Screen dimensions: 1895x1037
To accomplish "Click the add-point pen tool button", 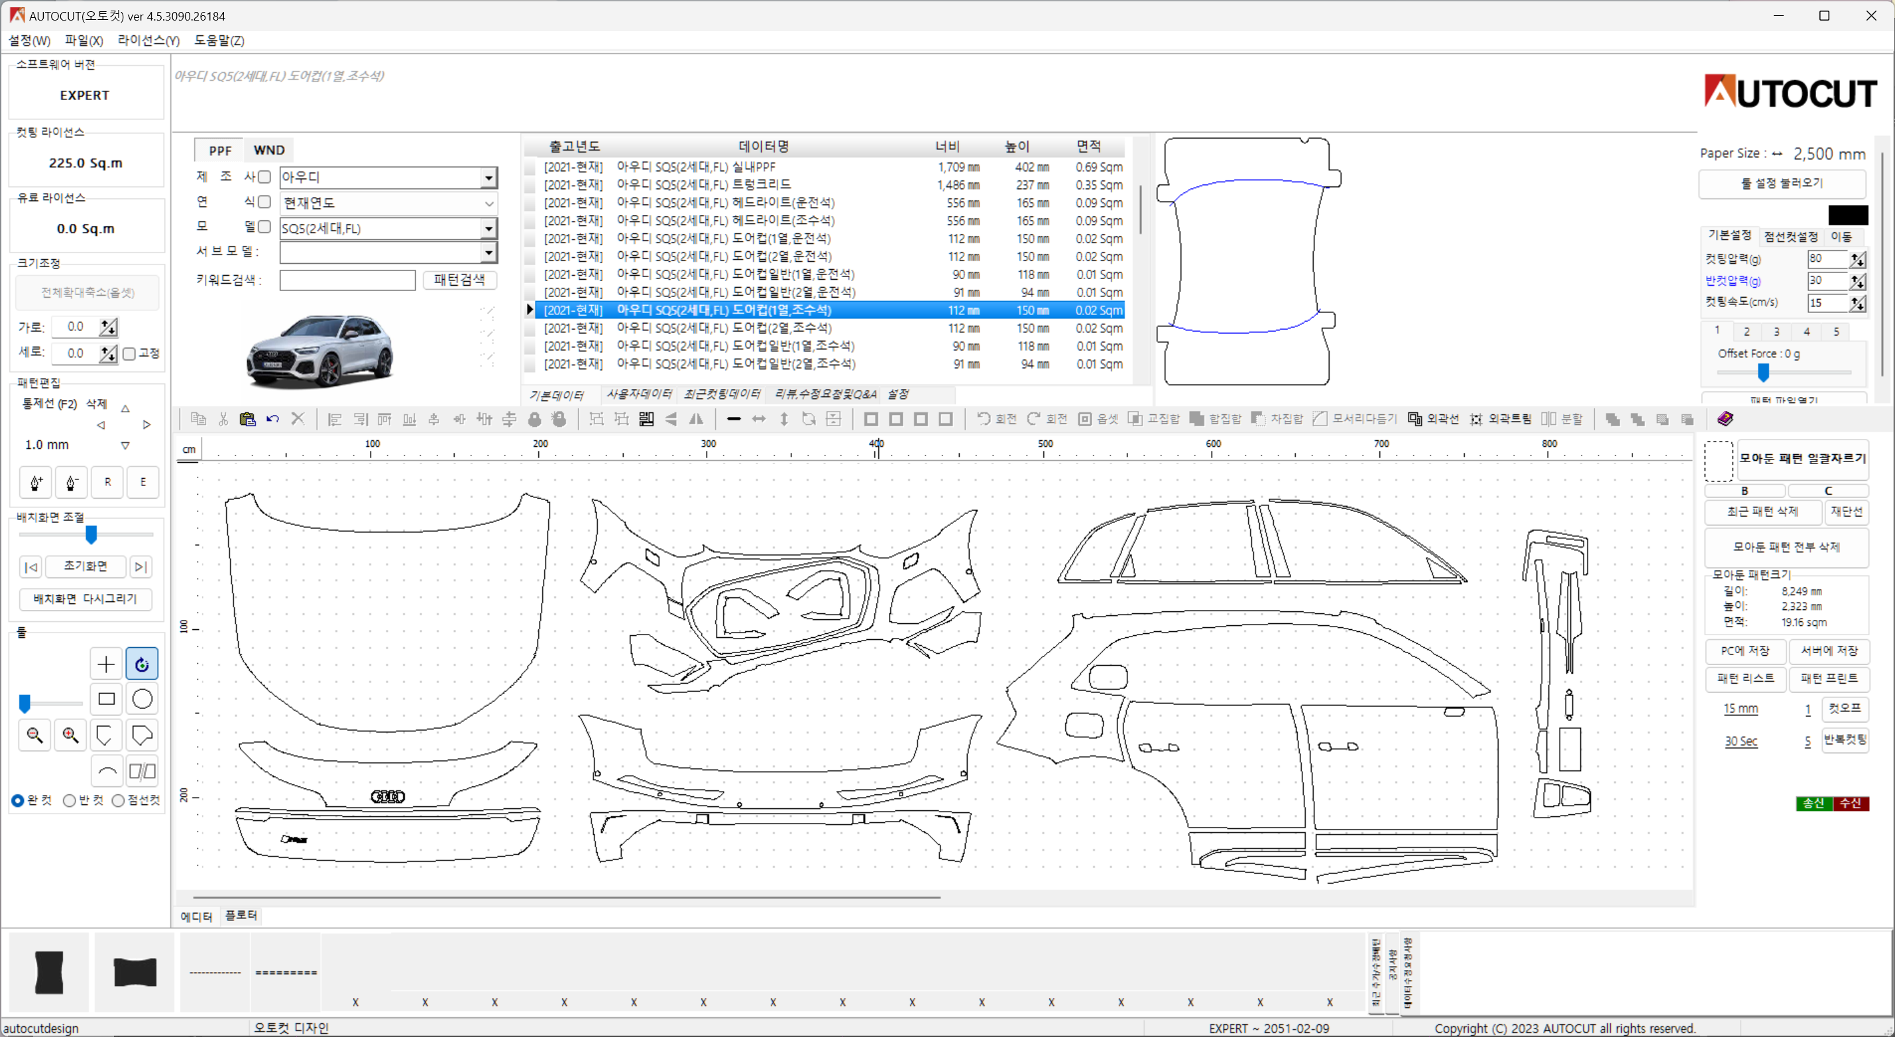I will 35,482.
